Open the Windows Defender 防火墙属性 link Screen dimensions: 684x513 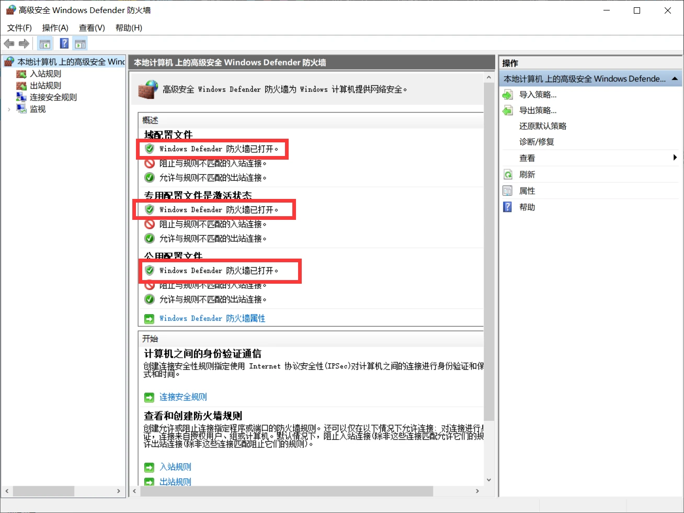click(212, 318)
